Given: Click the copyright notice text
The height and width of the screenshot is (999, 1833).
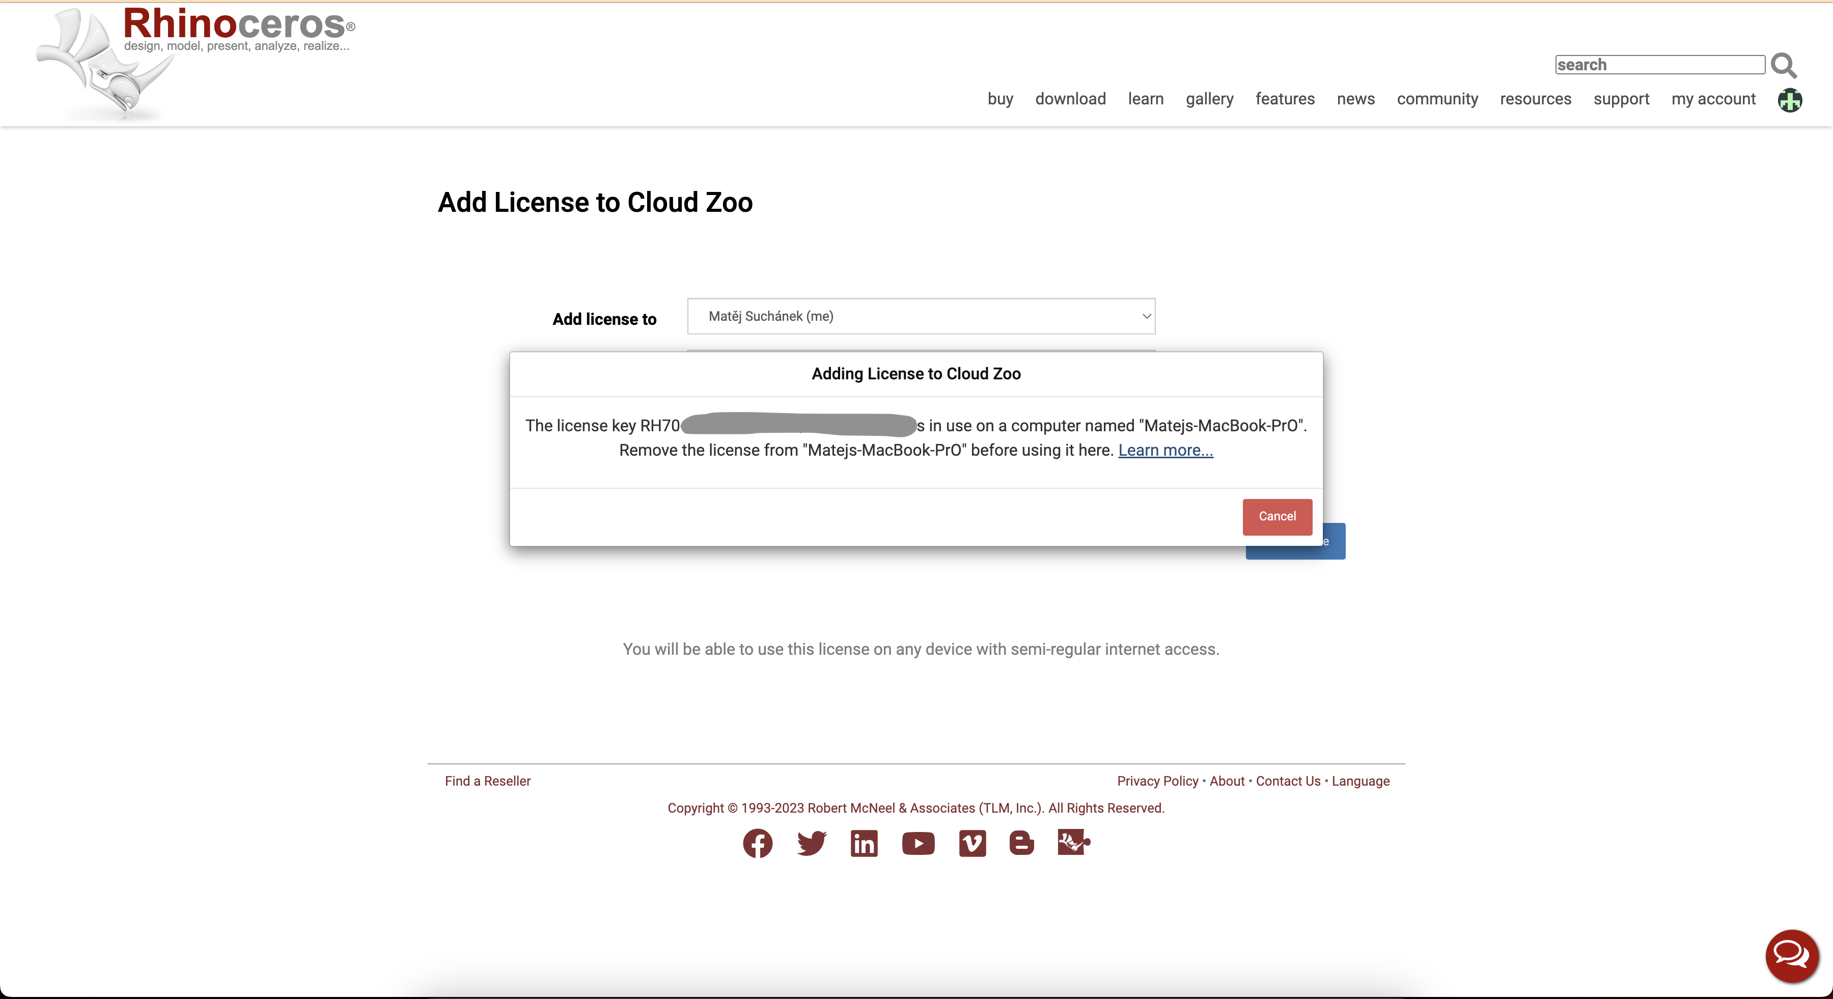Looking at the screenshot, I should [x=916, y=808].
